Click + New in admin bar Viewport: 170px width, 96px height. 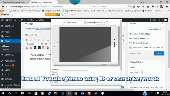(x=31, y=20)
